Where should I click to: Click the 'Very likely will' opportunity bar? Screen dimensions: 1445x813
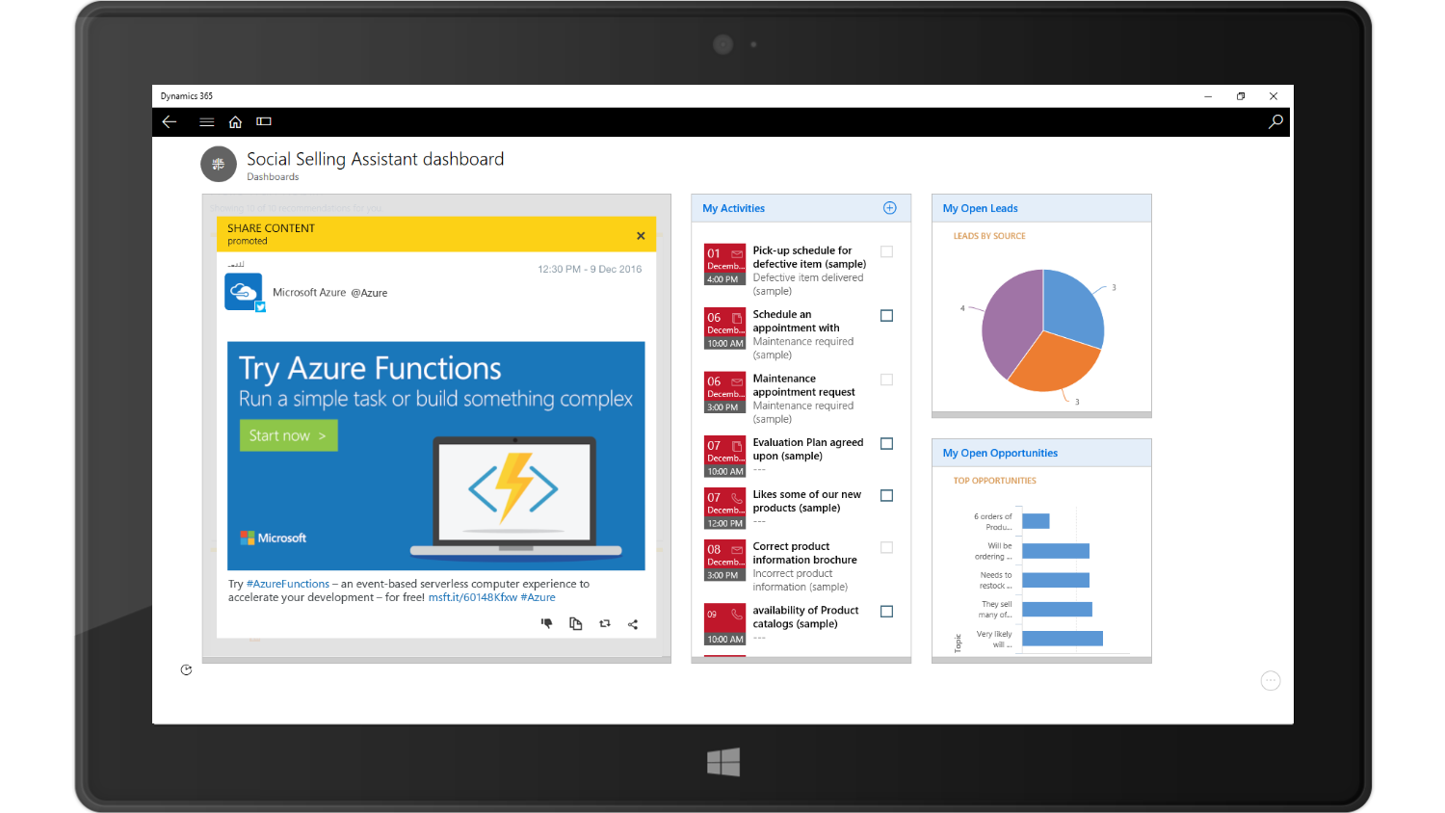click(1062, 639)
